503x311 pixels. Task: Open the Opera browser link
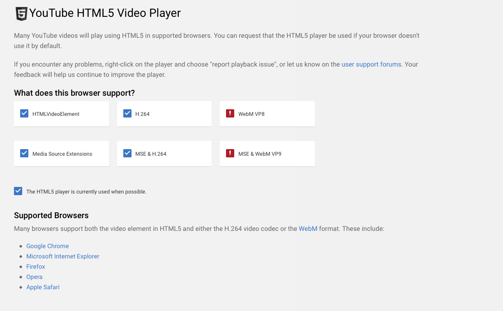(35, 277)
